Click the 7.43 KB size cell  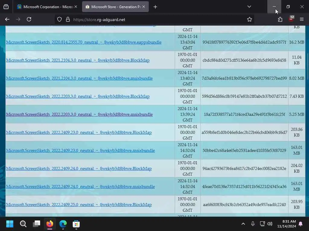coord(297,97)
